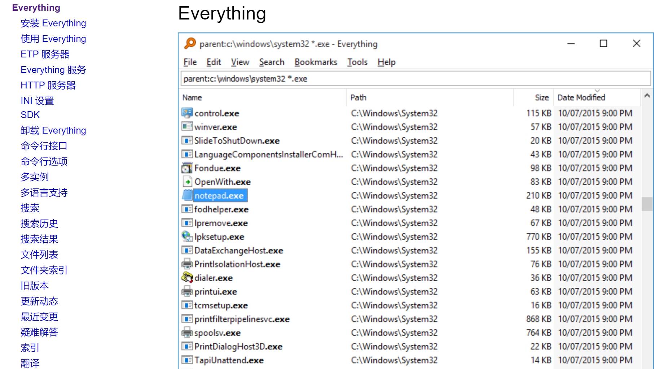Viewport: 654px width, 369px height.
Task: Open the ETP 服务器 sidebar link
Action: click(x=45, y=54)
